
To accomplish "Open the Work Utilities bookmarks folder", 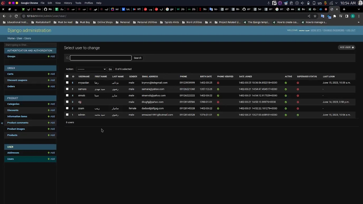I will [x=194, y=22].
